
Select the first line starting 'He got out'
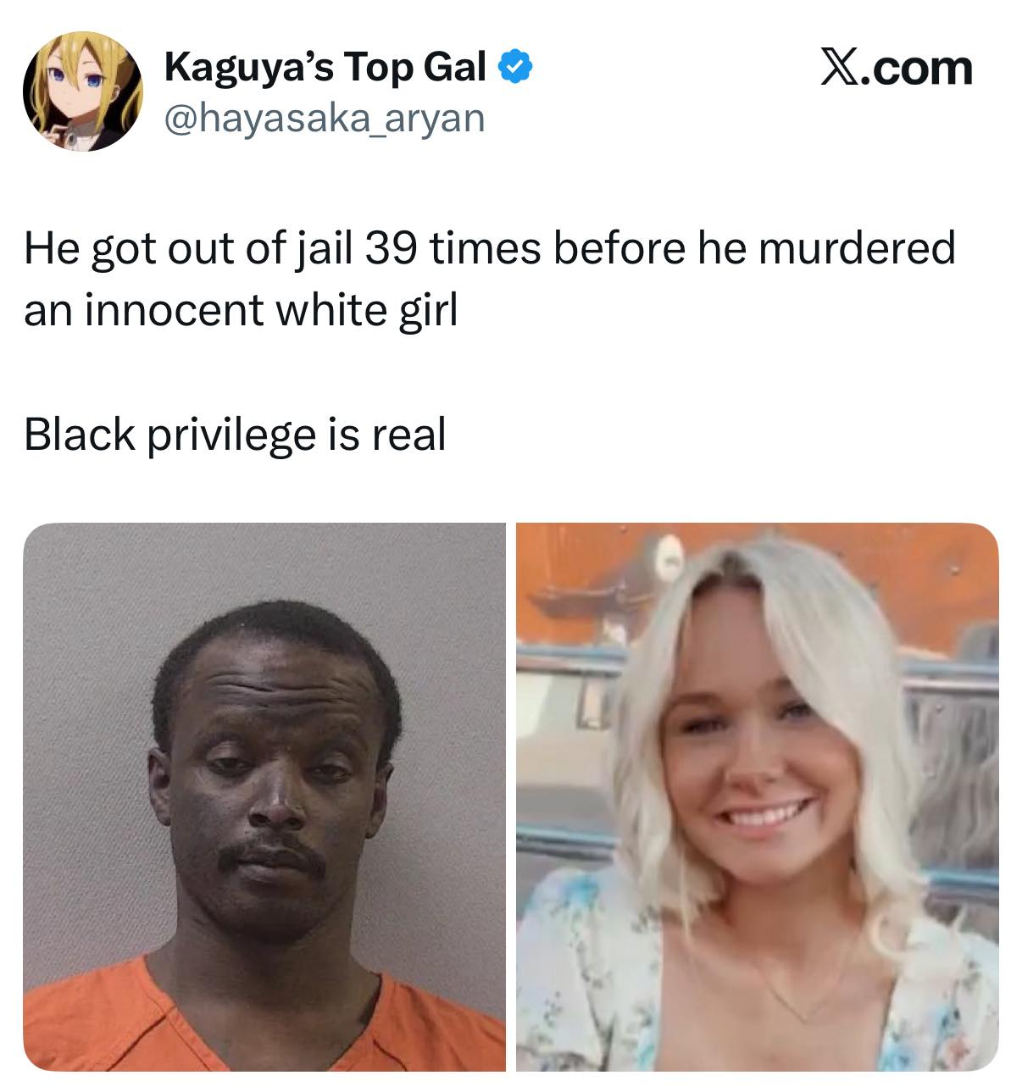click(490, 249)
